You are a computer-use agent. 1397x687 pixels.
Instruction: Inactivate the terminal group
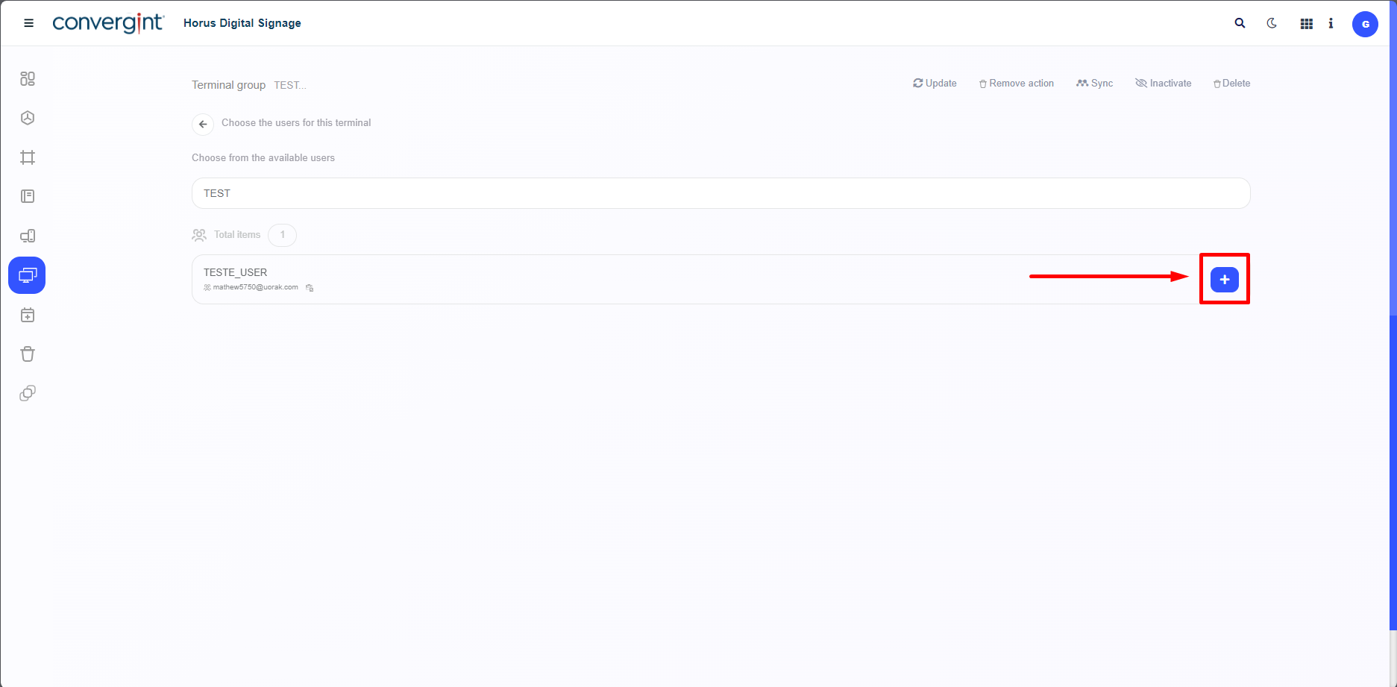[x=1163, y=84]
